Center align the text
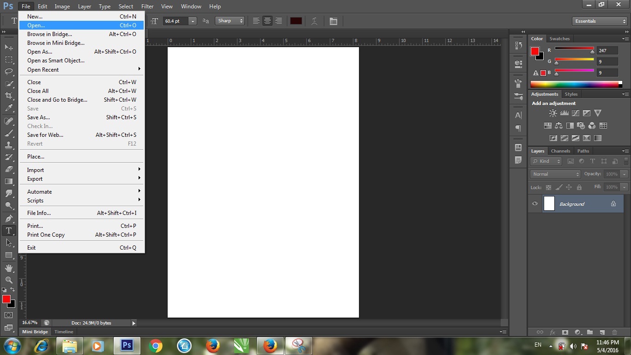 [x=267, y=21]
